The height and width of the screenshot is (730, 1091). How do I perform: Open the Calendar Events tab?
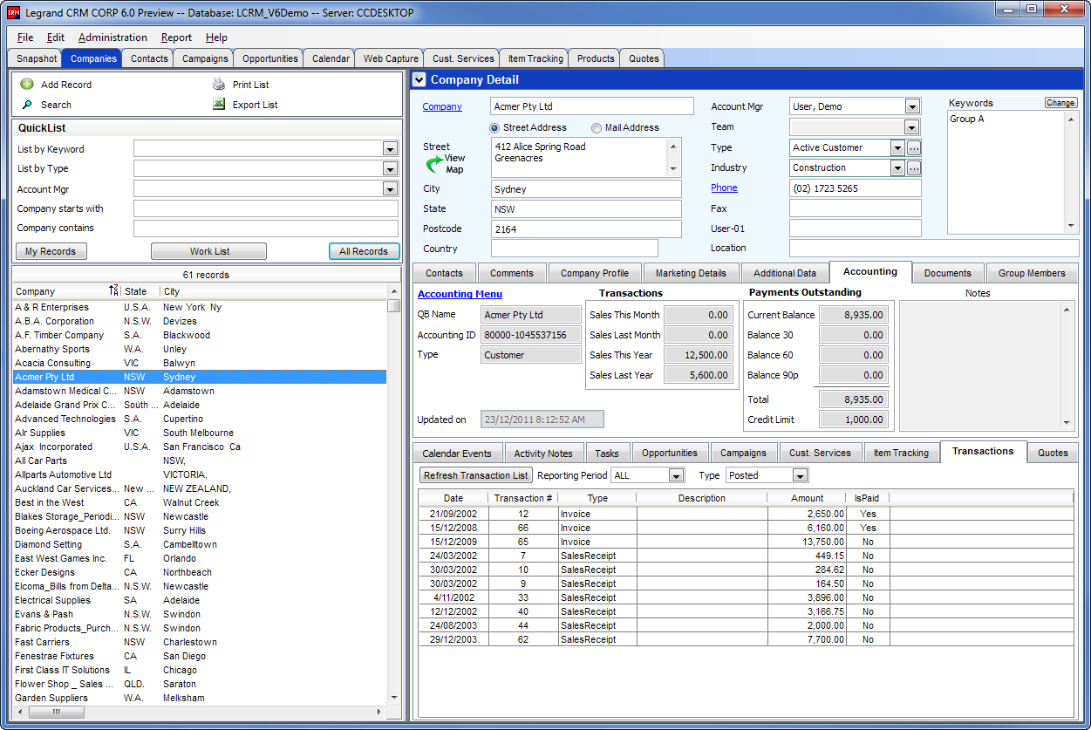pyautogui.click(x=457, y=454)
